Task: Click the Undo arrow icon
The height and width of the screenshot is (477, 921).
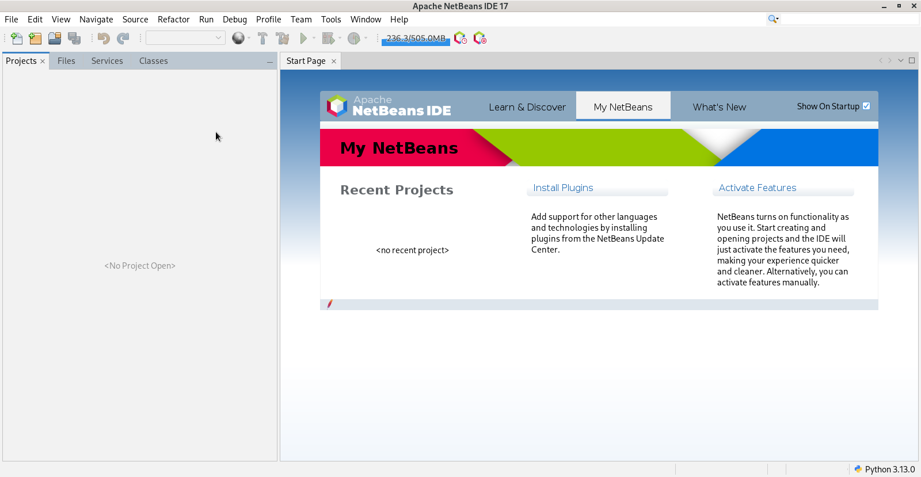Action: [x=104, y=39]
